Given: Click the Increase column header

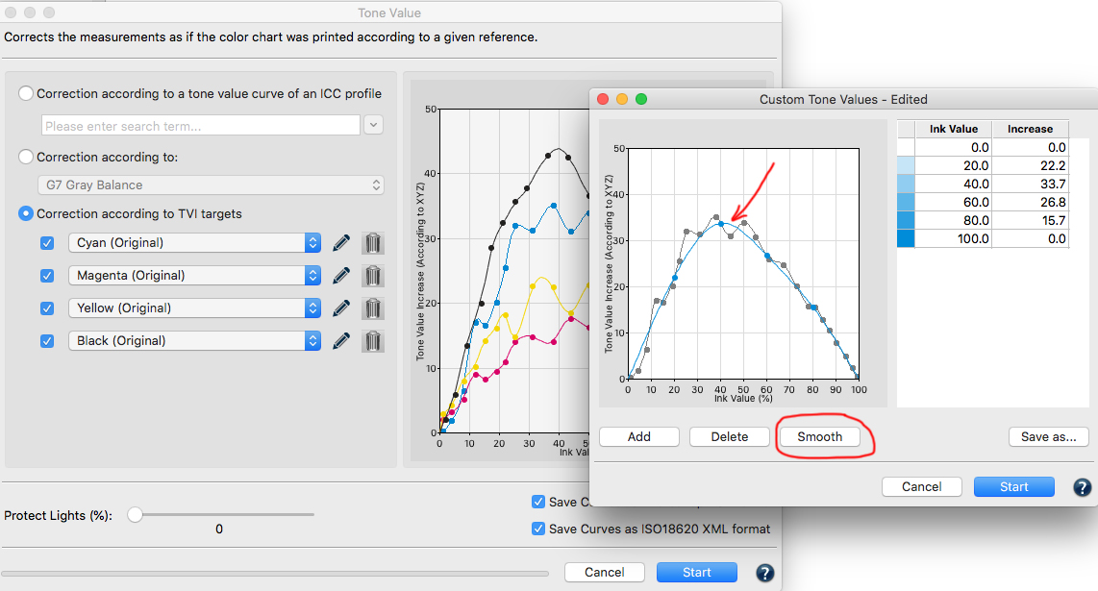Looking at the screenshot, I should tap(1030, 129).
